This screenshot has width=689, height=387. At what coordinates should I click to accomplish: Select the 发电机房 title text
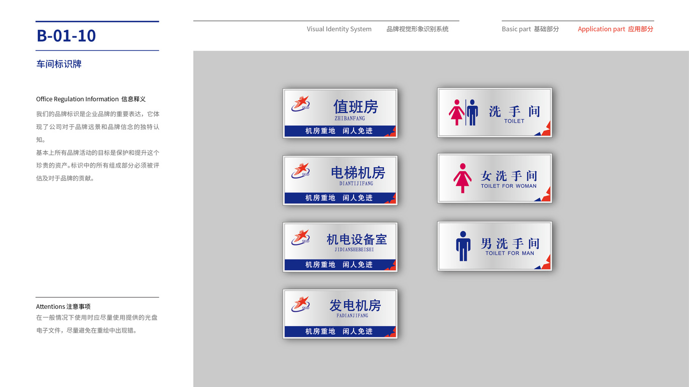point(355,305)
